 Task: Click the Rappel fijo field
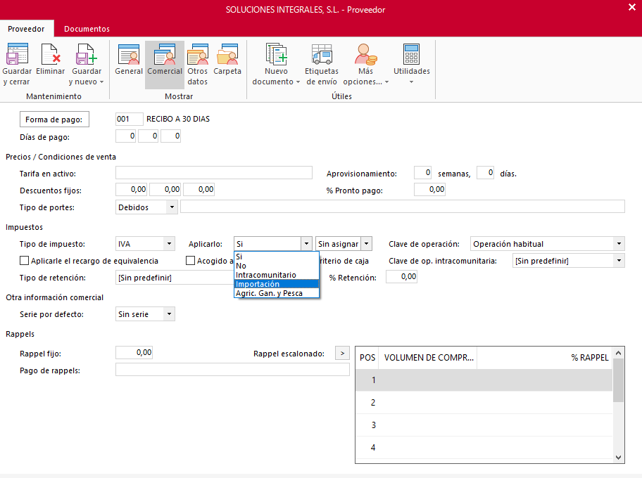point(134,352)
